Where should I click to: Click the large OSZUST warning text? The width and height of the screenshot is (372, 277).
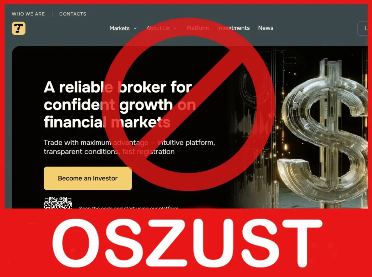click(187, 243)
